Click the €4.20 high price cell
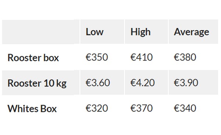This screenshot has height=135, width=221. tap(143, 83)
